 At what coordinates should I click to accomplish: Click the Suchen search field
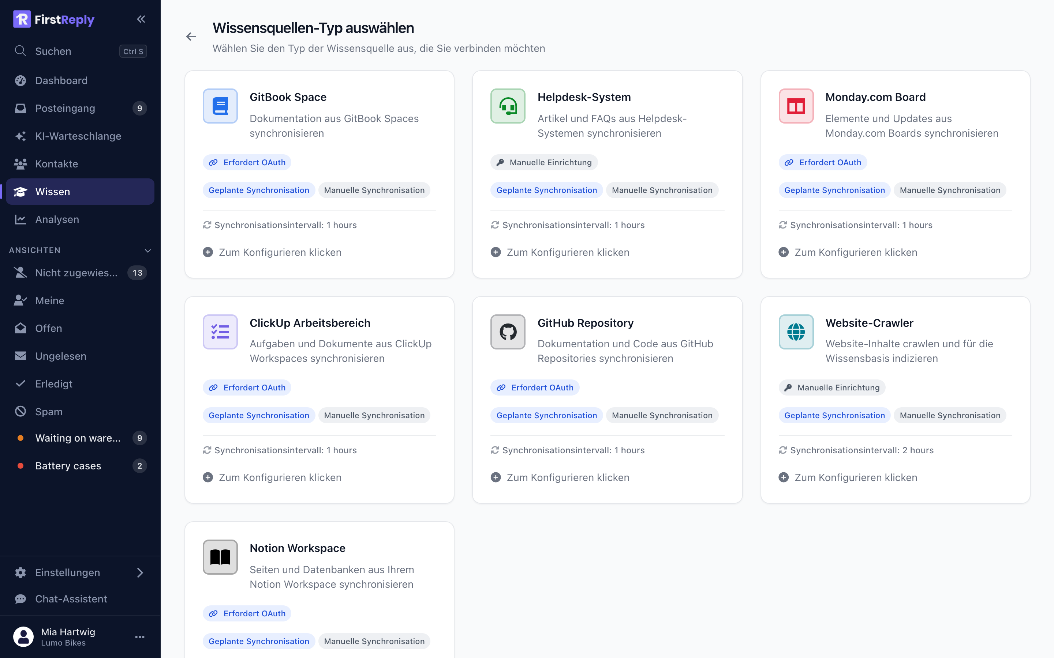click(81, 51)
